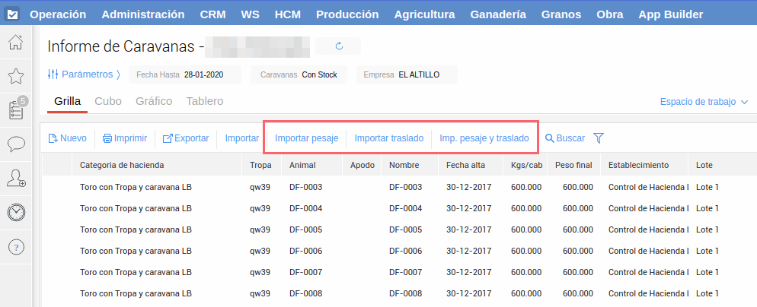
Task: Open the Obra menu
Action: 610,14
